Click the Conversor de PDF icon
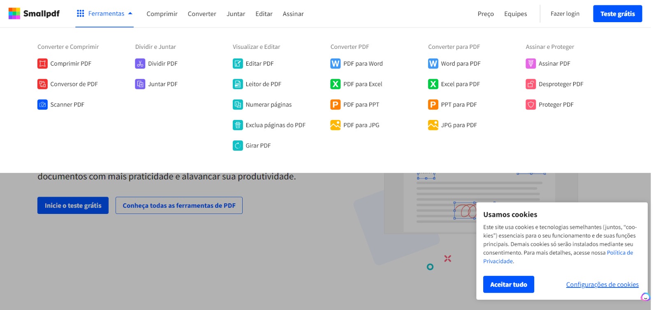This screenshot has height=310, width=658. (x=42, y=84)
